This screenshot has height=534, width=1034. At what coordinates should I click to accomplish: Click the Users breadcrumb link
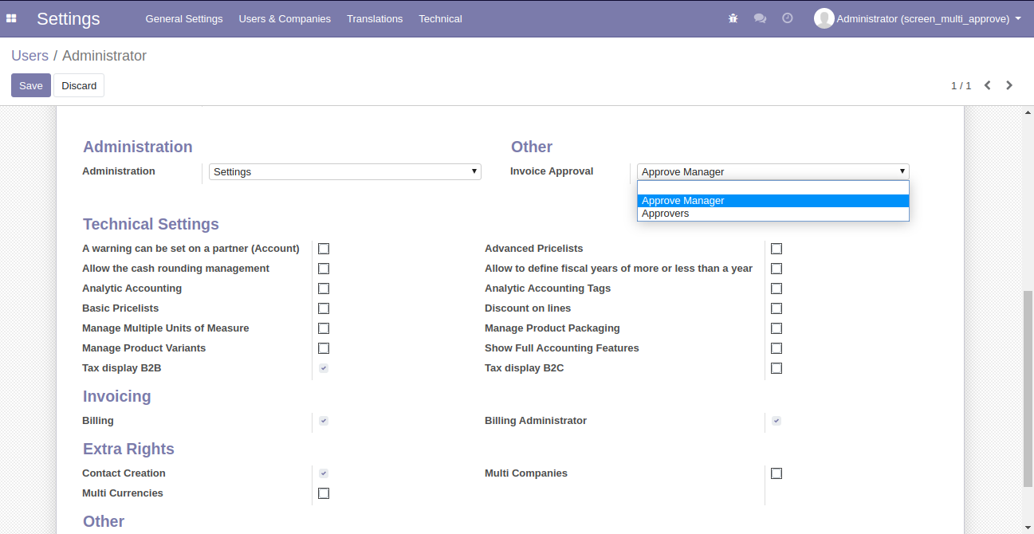pos(29,56)
